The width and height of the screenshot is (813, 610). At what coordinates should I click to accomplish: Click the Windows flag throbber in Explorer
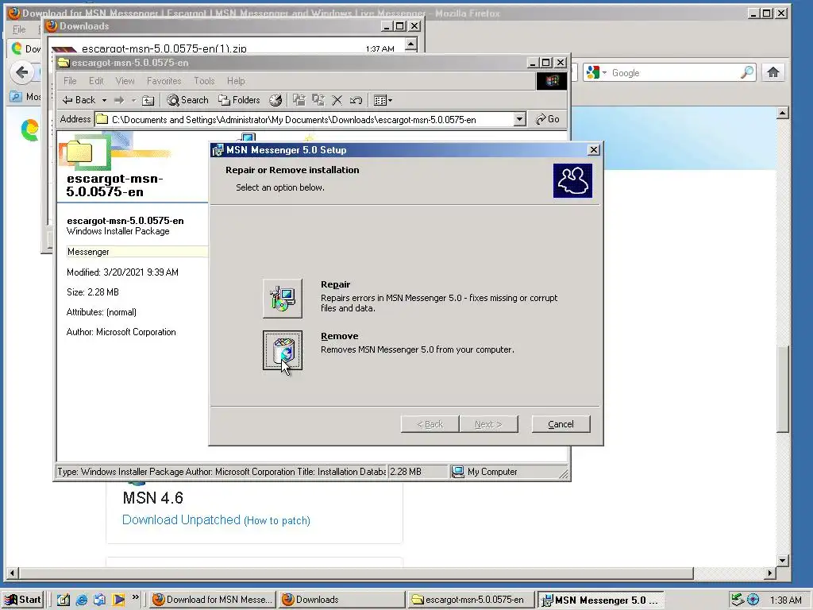(x=552, y=80)
